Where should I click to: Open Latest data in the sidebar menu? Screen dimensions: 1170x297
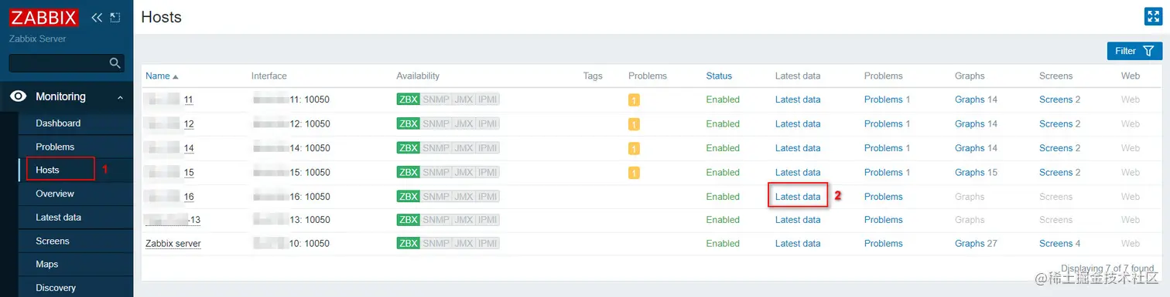click(58, 218)
